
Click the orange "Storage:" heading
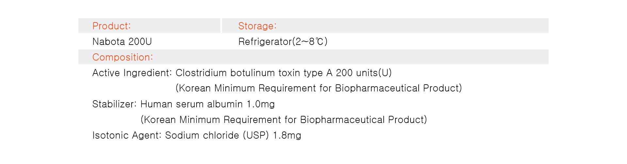pos(257,26)
